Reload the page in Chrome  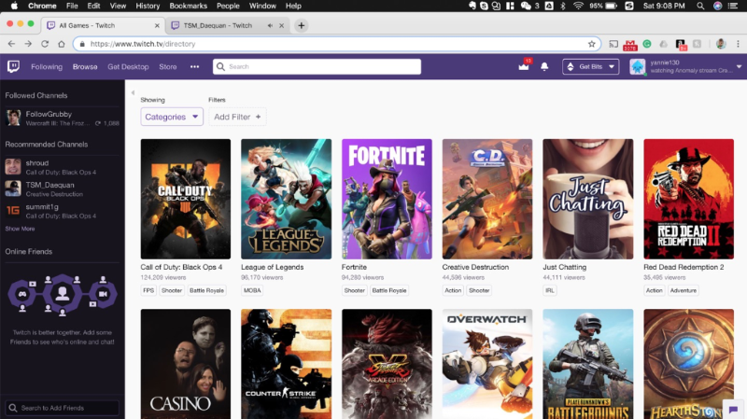tap(45, 44)
